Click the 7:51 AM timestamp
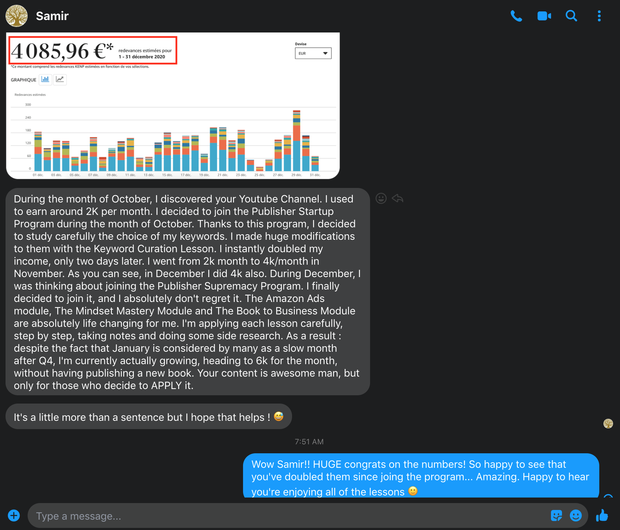The width and height of the screenshot is (620, 530). 309,442
